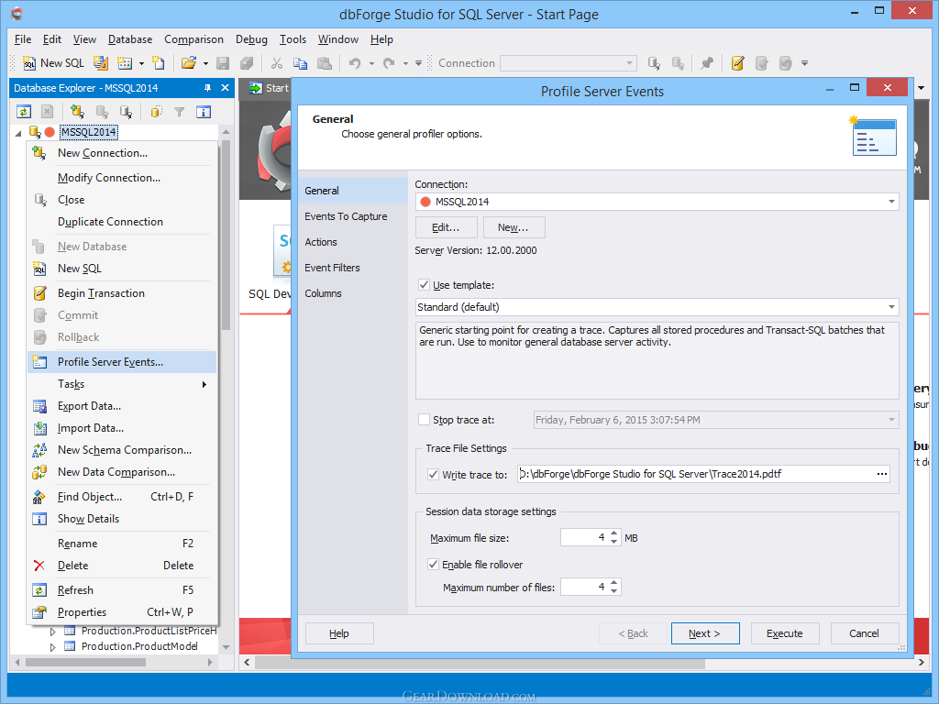
Task: Click the red status icon beside MSSQL2014 tree node
Action: pos(50,132)
